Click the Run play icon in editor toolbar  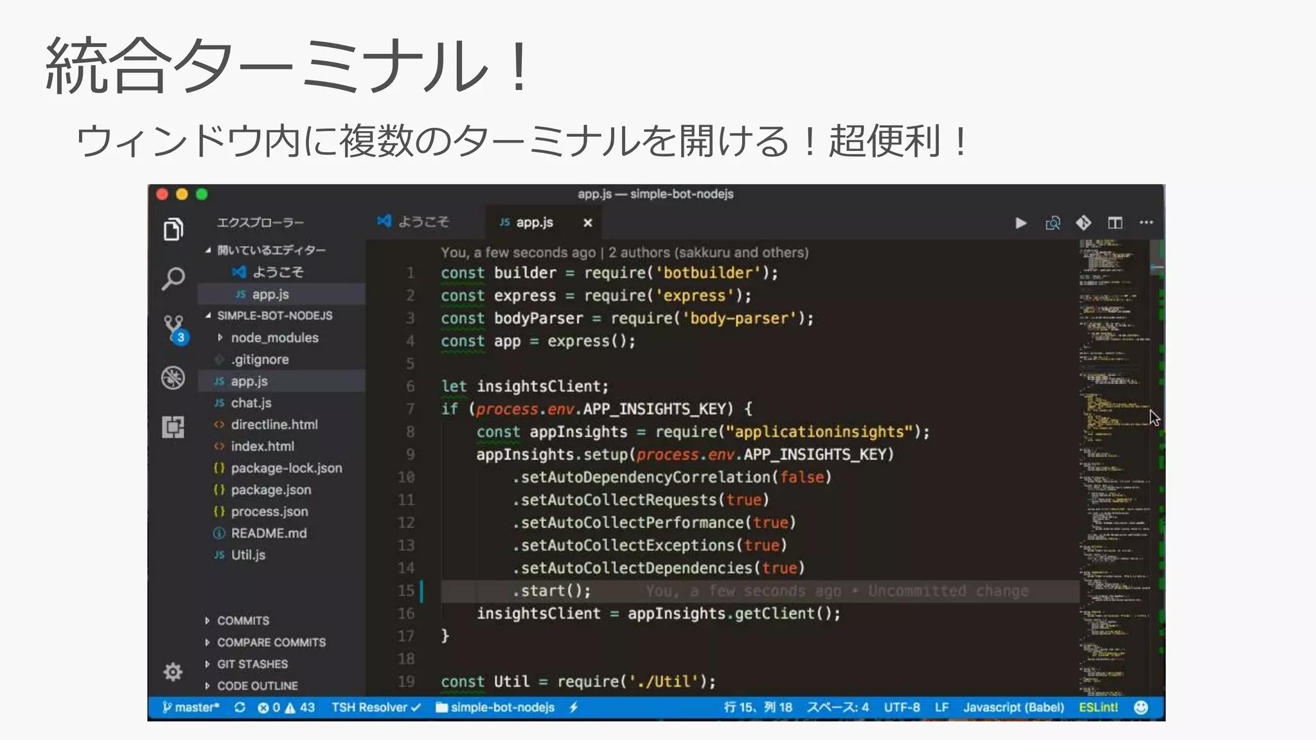[x=1020, y=223]
